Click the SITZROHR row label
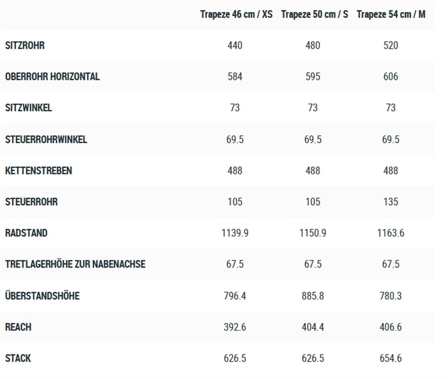448x379 pixels. (x=25, y=45)
